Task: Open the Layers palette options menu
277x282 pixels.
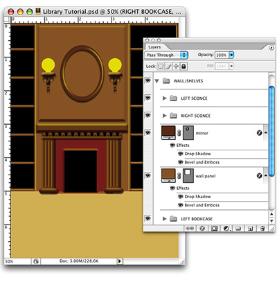Action: coord(271,48)
